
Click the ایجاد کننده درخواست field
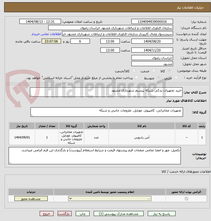coord(118,34)
